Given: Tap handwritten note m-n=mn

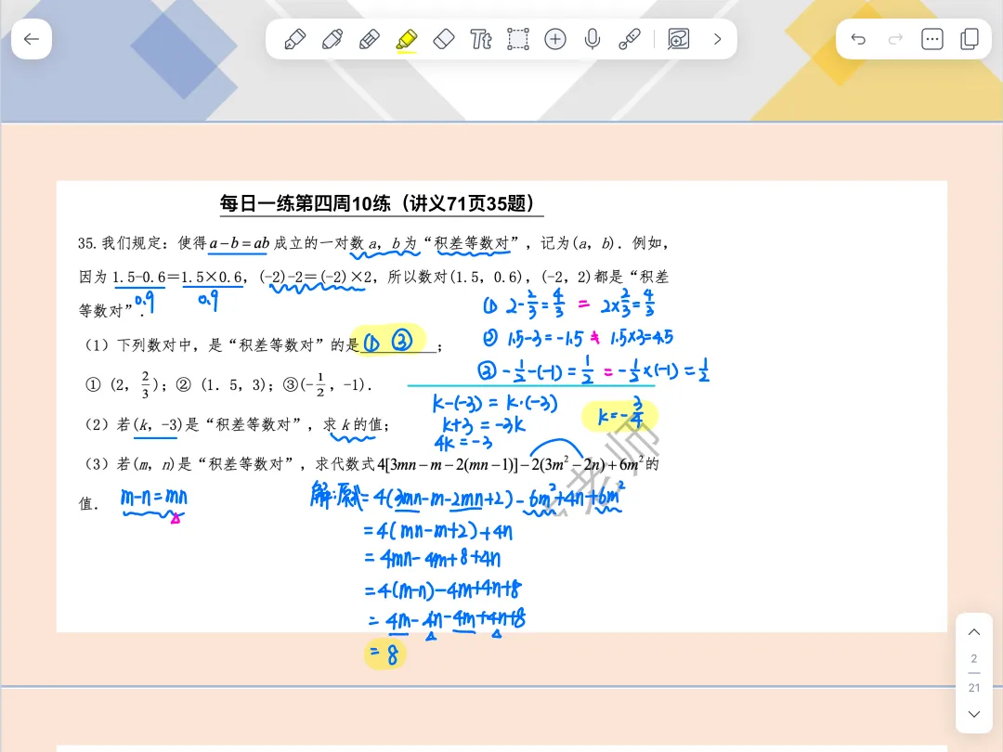Looking at the screenshot, I should coord(154,497).
